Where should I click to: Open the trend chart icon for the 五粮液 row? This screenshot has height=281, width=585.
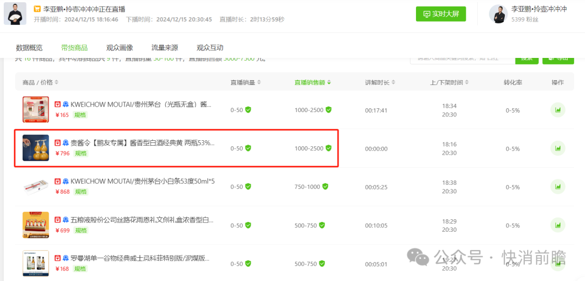click(x=558, y=225)
